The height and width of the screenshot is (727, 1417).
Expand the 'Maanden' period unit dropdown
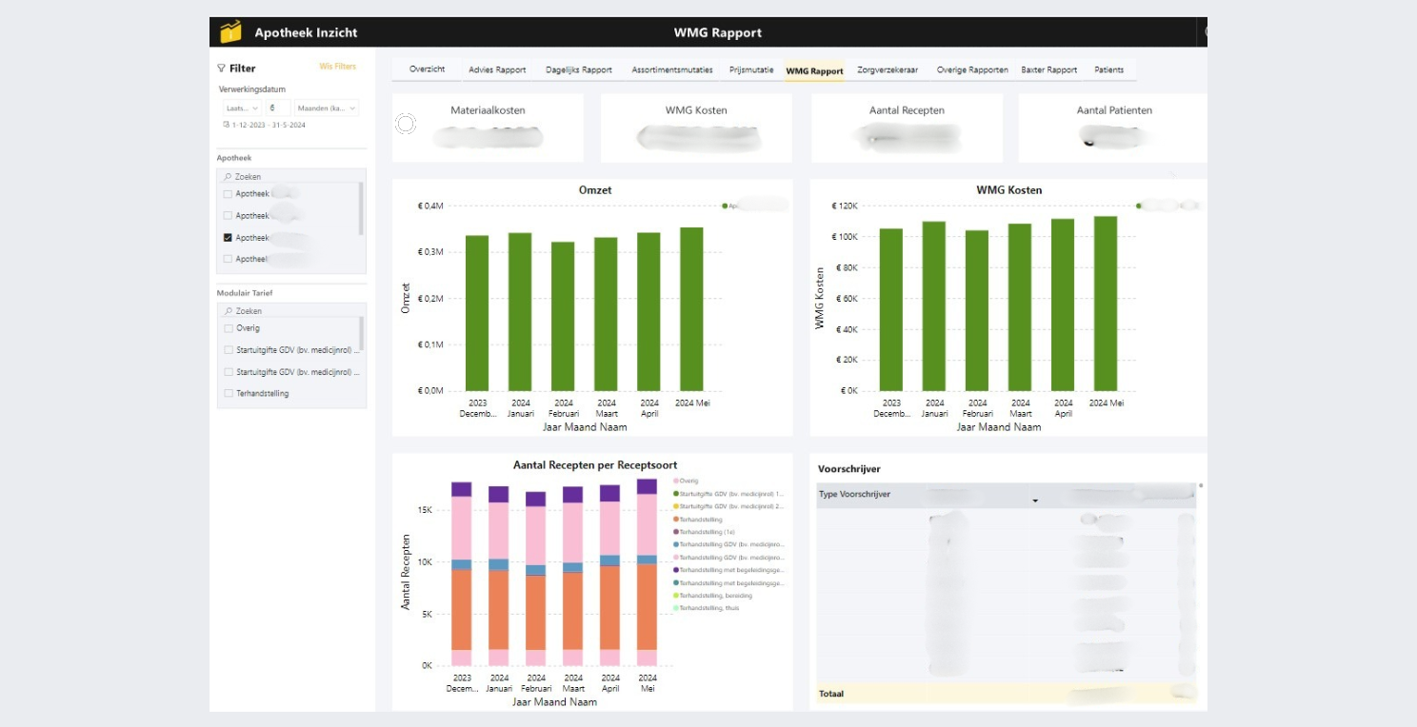point(326,108)
